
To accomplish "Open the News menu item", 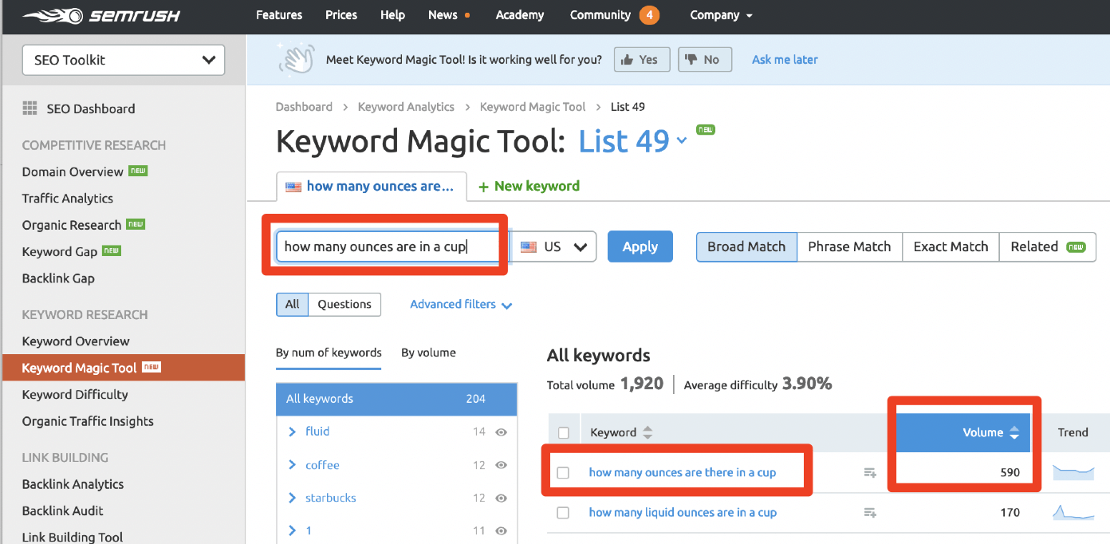I will [x=443, y=15].
